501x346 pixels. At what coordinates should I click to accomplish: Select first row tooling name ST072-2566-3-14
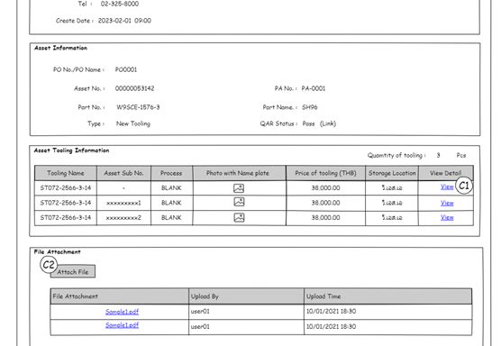pyautogui.click(x=66, y=187)
